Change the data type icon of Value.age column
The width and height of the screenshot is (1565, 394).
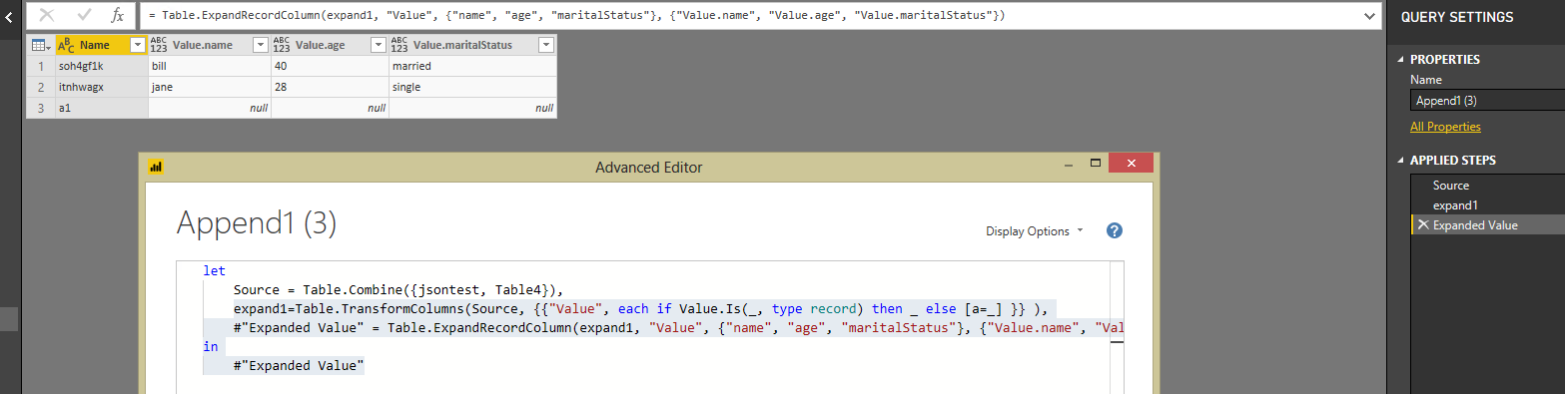[x=282, y=45]
